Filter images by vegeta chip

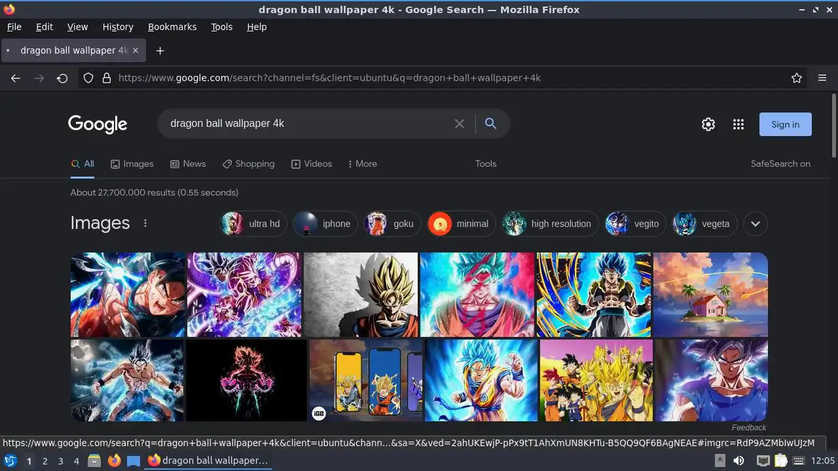tap(705, 224)
